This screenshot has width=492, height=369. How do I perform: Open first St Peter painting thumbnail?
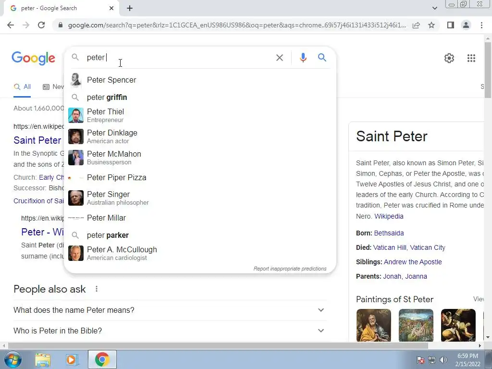click(x=373, y=325)
